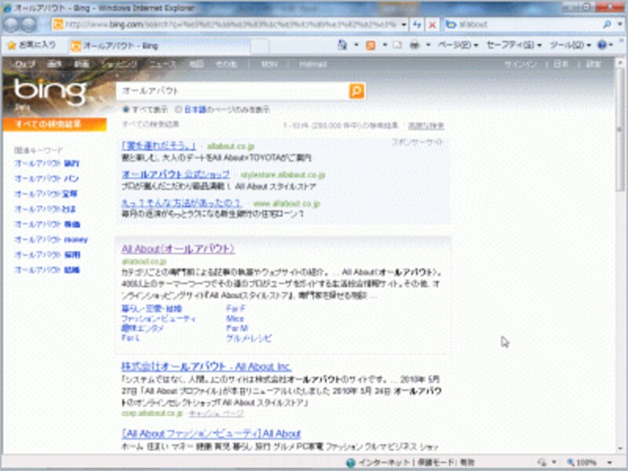Screen dimensions: 628x471
Task: Open the IE search provider dropdown arrow
Action: 619,24
